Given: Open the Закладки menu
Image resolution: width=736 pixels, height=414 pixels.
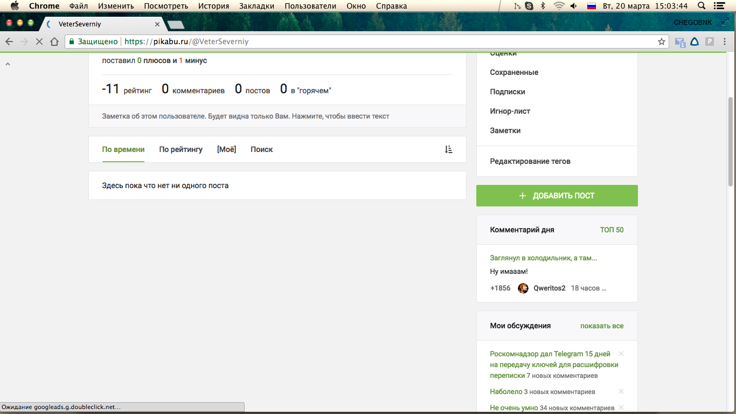Looking at the screenshot, I should (x=256, y=6).
